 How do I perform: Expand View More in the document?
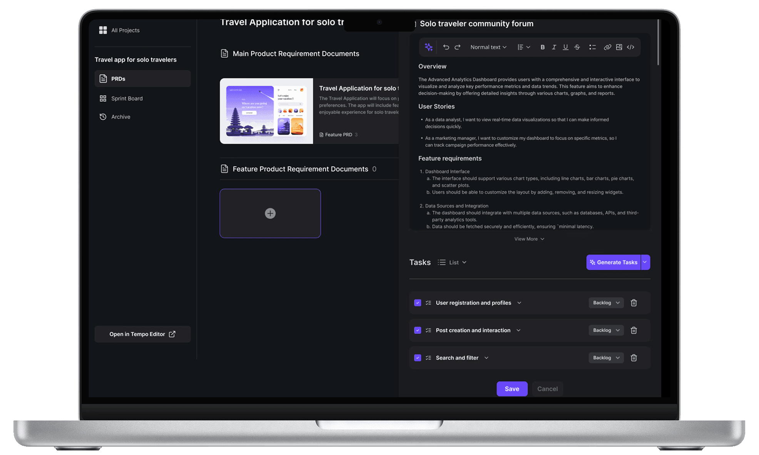pos(529,239)
